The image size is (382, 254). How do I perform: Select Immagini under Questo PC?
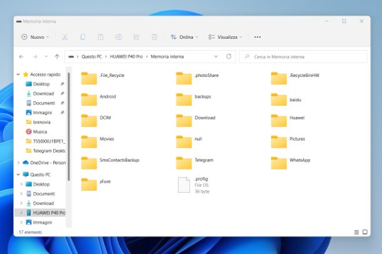pyautogui.click(x=39, y=222)
